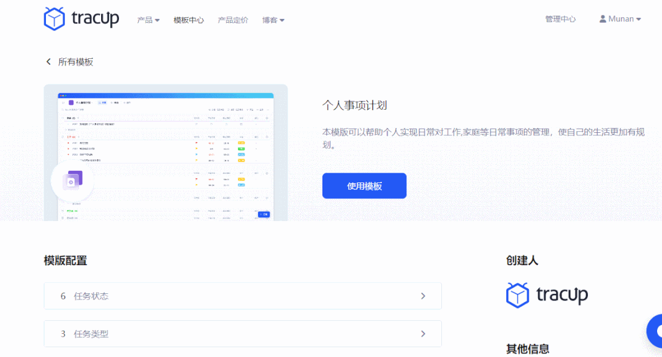Screen dimensions: 662x357
Task: Select 产品定价 in the top navigation
Action: point(233,19)
